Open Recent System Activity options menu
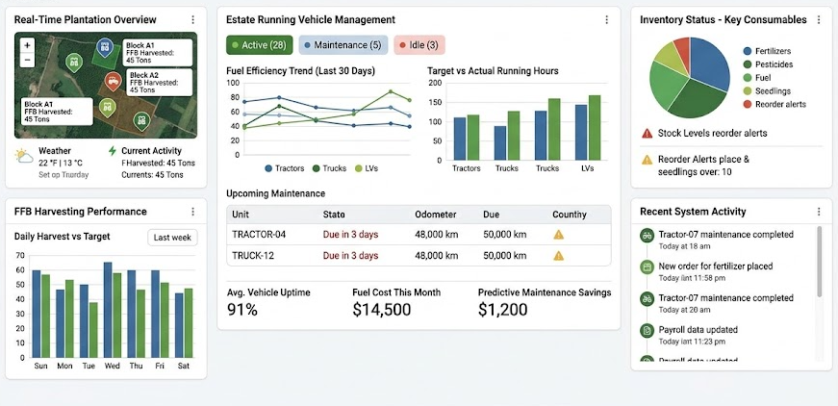 (819, 212)
